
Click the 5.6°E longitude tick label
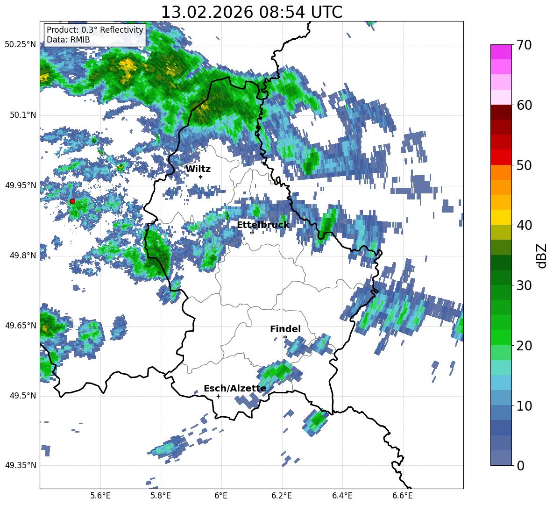point(100,496)
